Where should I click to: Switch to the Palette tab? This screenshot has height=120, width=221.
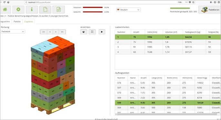[x=17, y=21]
